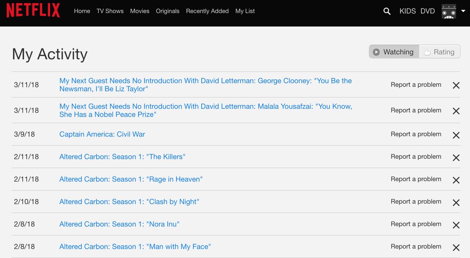This screenshot has width=470, height=258.
Task: Open the DVD section
Action: click(428, 11)
